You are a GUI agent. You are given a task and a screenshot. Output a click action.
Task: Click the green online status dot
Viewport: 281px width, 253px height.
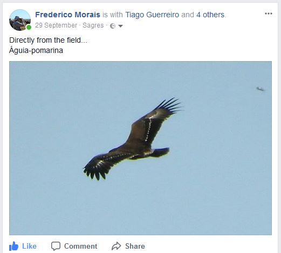(29, 28)
